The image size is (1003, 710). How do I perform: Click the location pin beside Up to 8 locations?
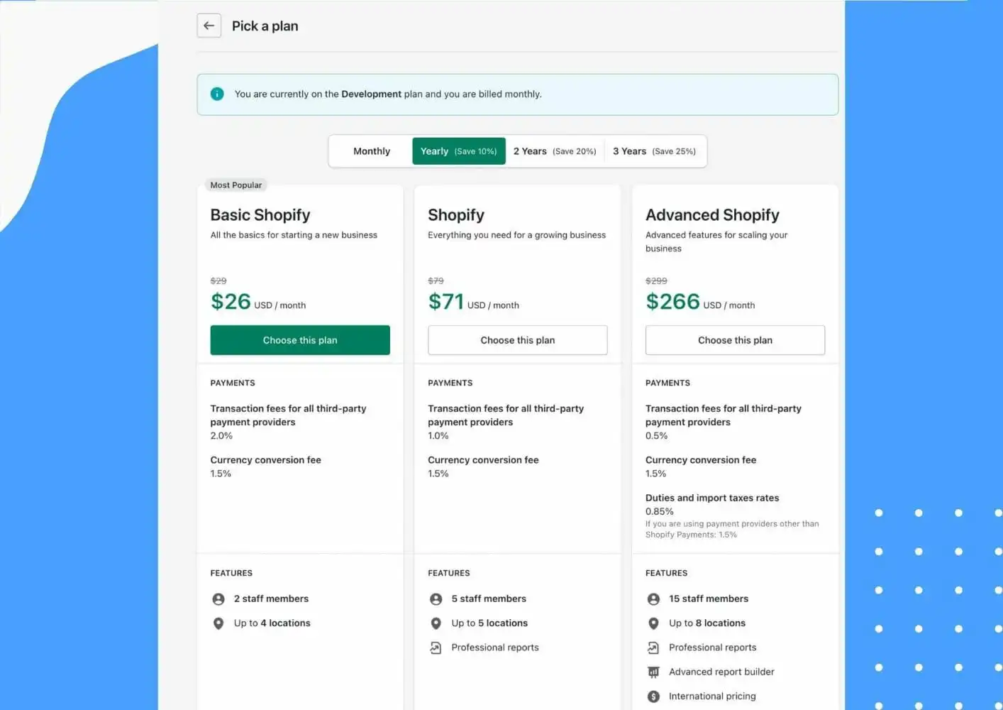(653, 623)
